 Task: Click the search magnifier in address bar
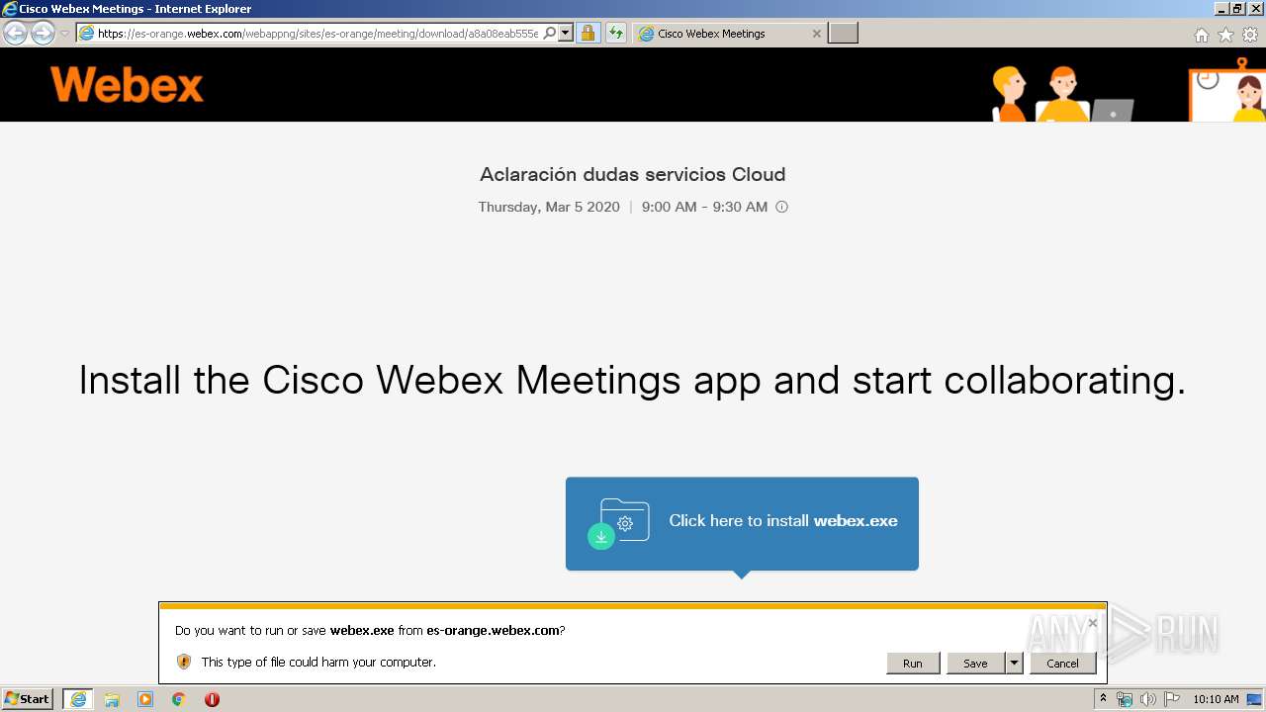click(x=550, y=34)
